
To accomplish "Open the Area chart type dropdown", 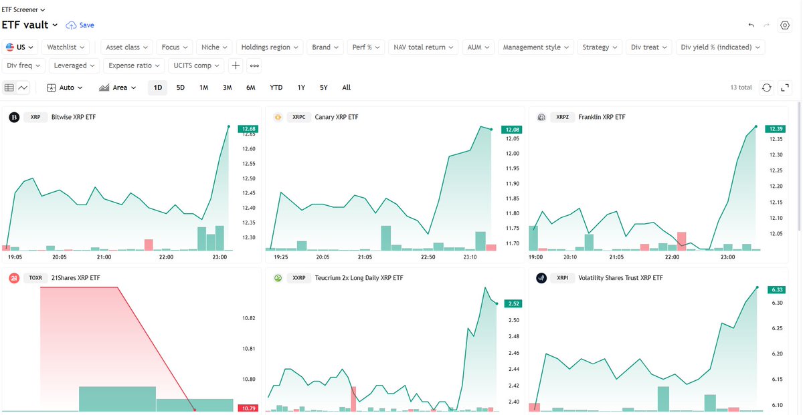I will click(118, 88).
